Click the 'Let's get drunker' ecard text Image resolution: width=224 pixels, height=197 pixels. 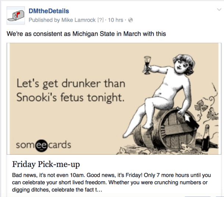[x=71, y=84]
